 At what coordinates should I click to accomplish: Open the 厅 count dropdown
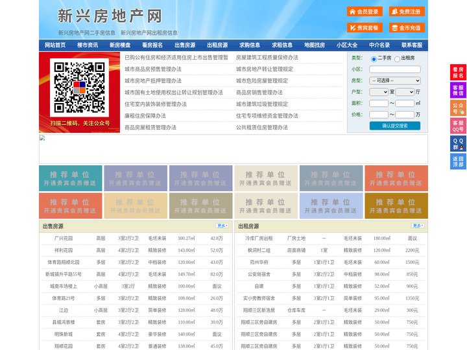[405, 92]
